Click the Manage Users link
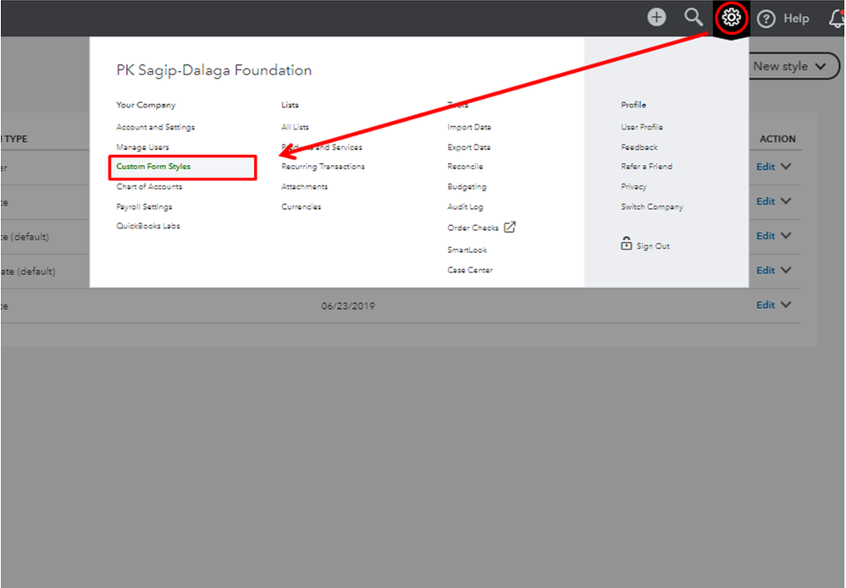Screen dimensions: 846x588 [x=142, y=147]
